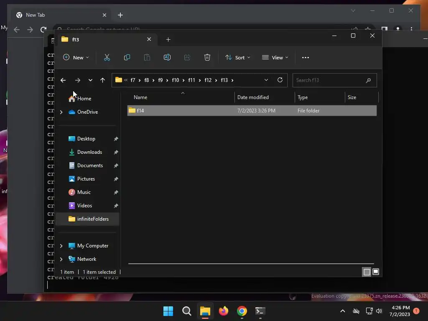
Task: Select the f13 File Explorer tab
Action: (107, 40)
